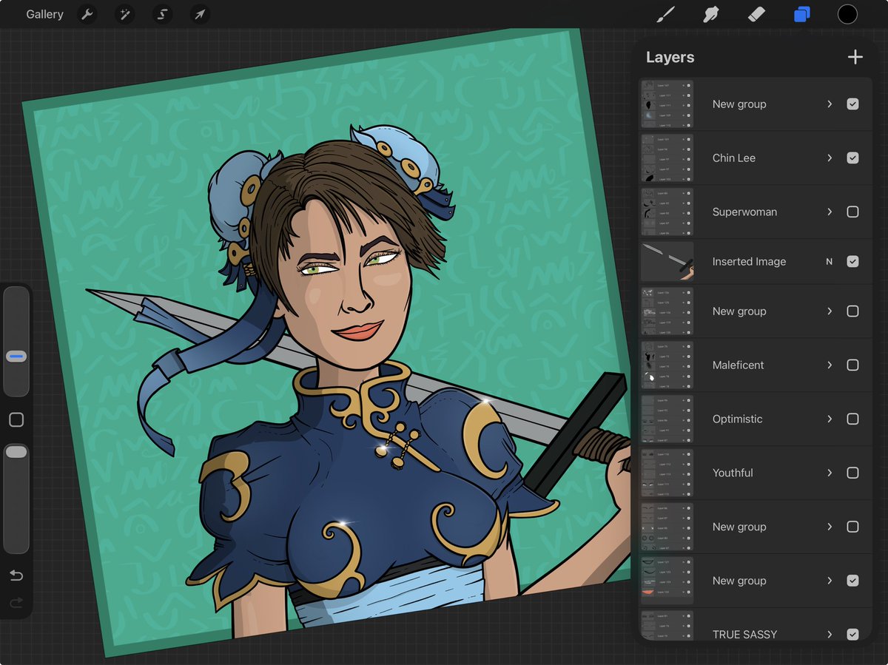Enable visibility of Maleficent group
888x665 pixels.
tap(852, 365)
